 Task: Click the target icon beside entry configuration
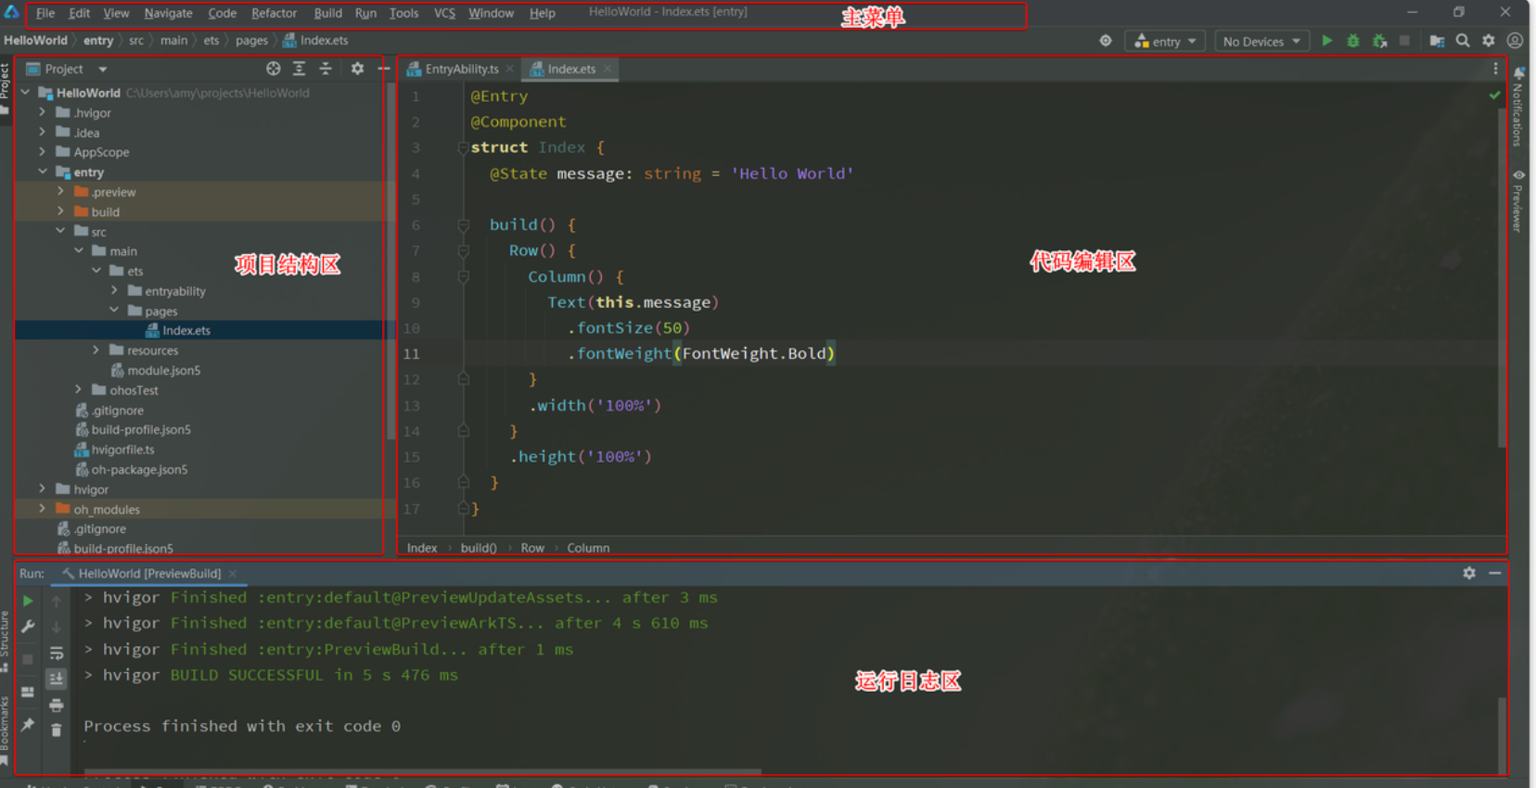pos(1106,41)
